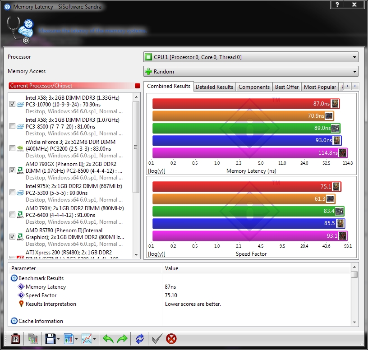Image resolution: width=368 pixels, height=350 pixels.
Task: Check the Intel X58 3x 1GB DDR3 entry
Action: (13, 126)
